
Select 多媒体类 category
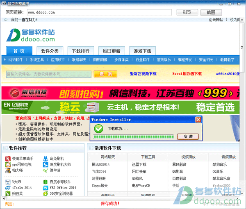121,60
